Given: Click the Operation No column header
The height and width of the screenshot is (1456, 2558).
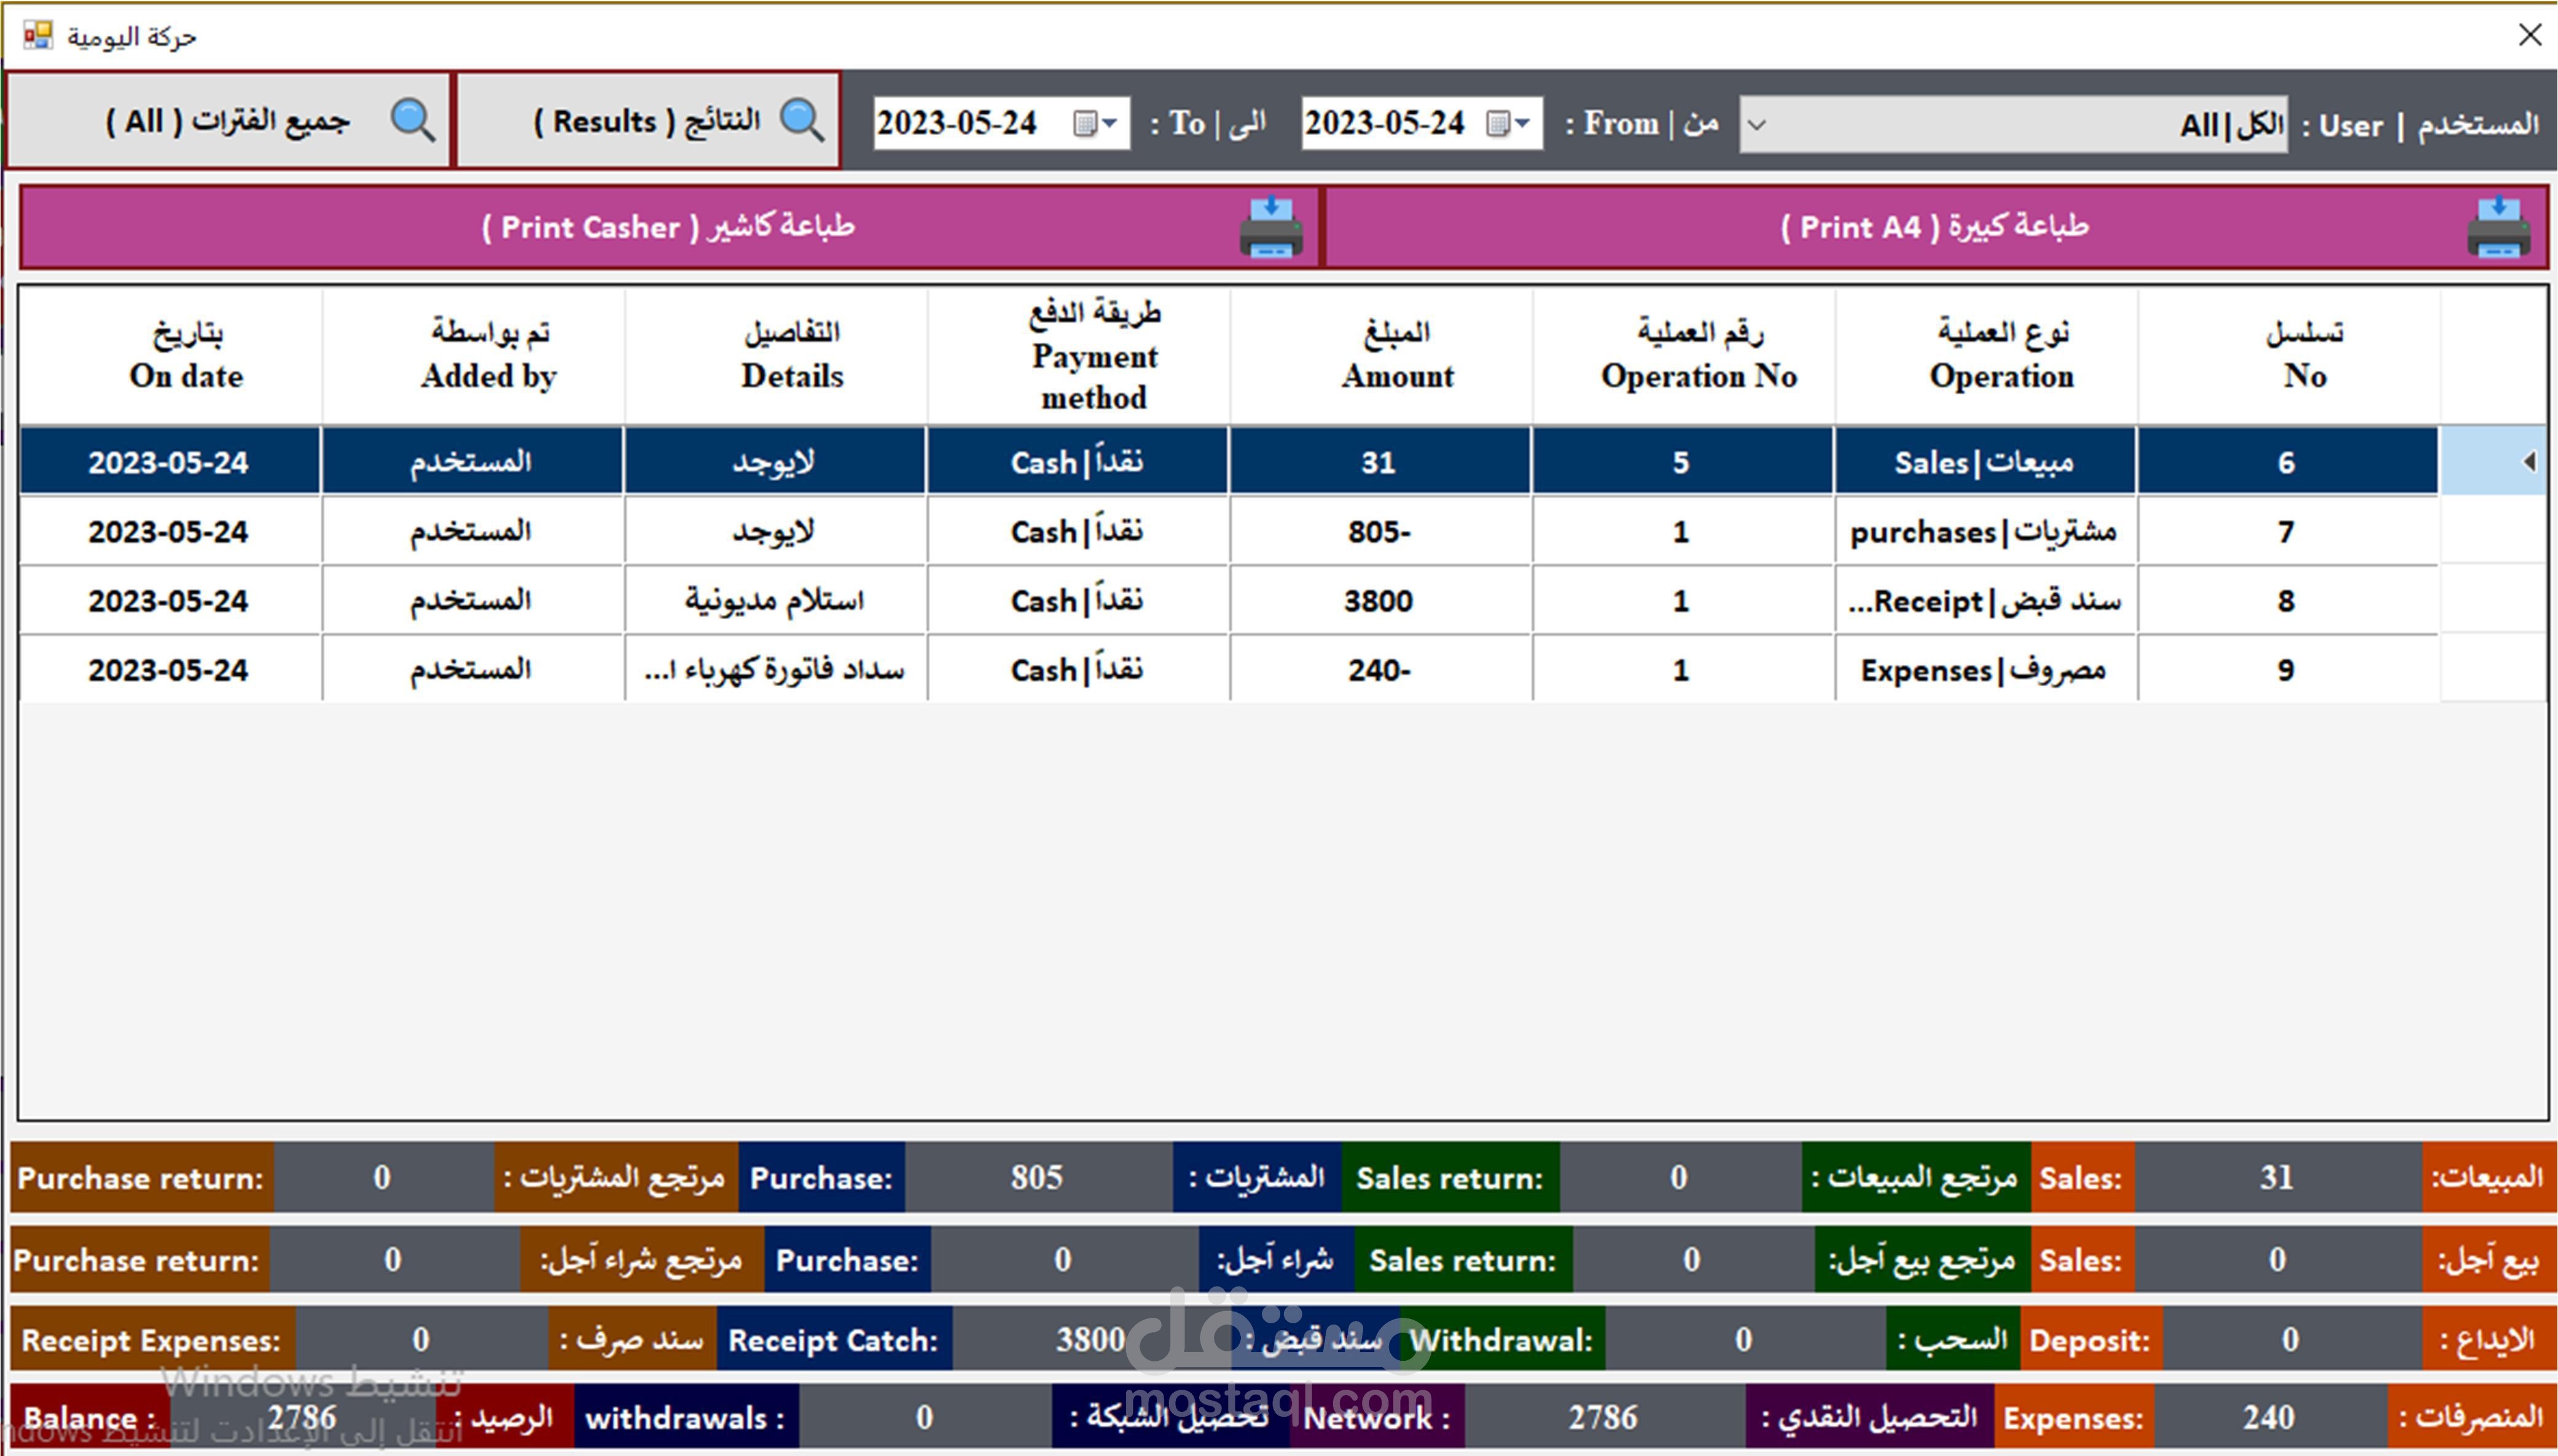Looking at the screenshot, I should 1699,356.
